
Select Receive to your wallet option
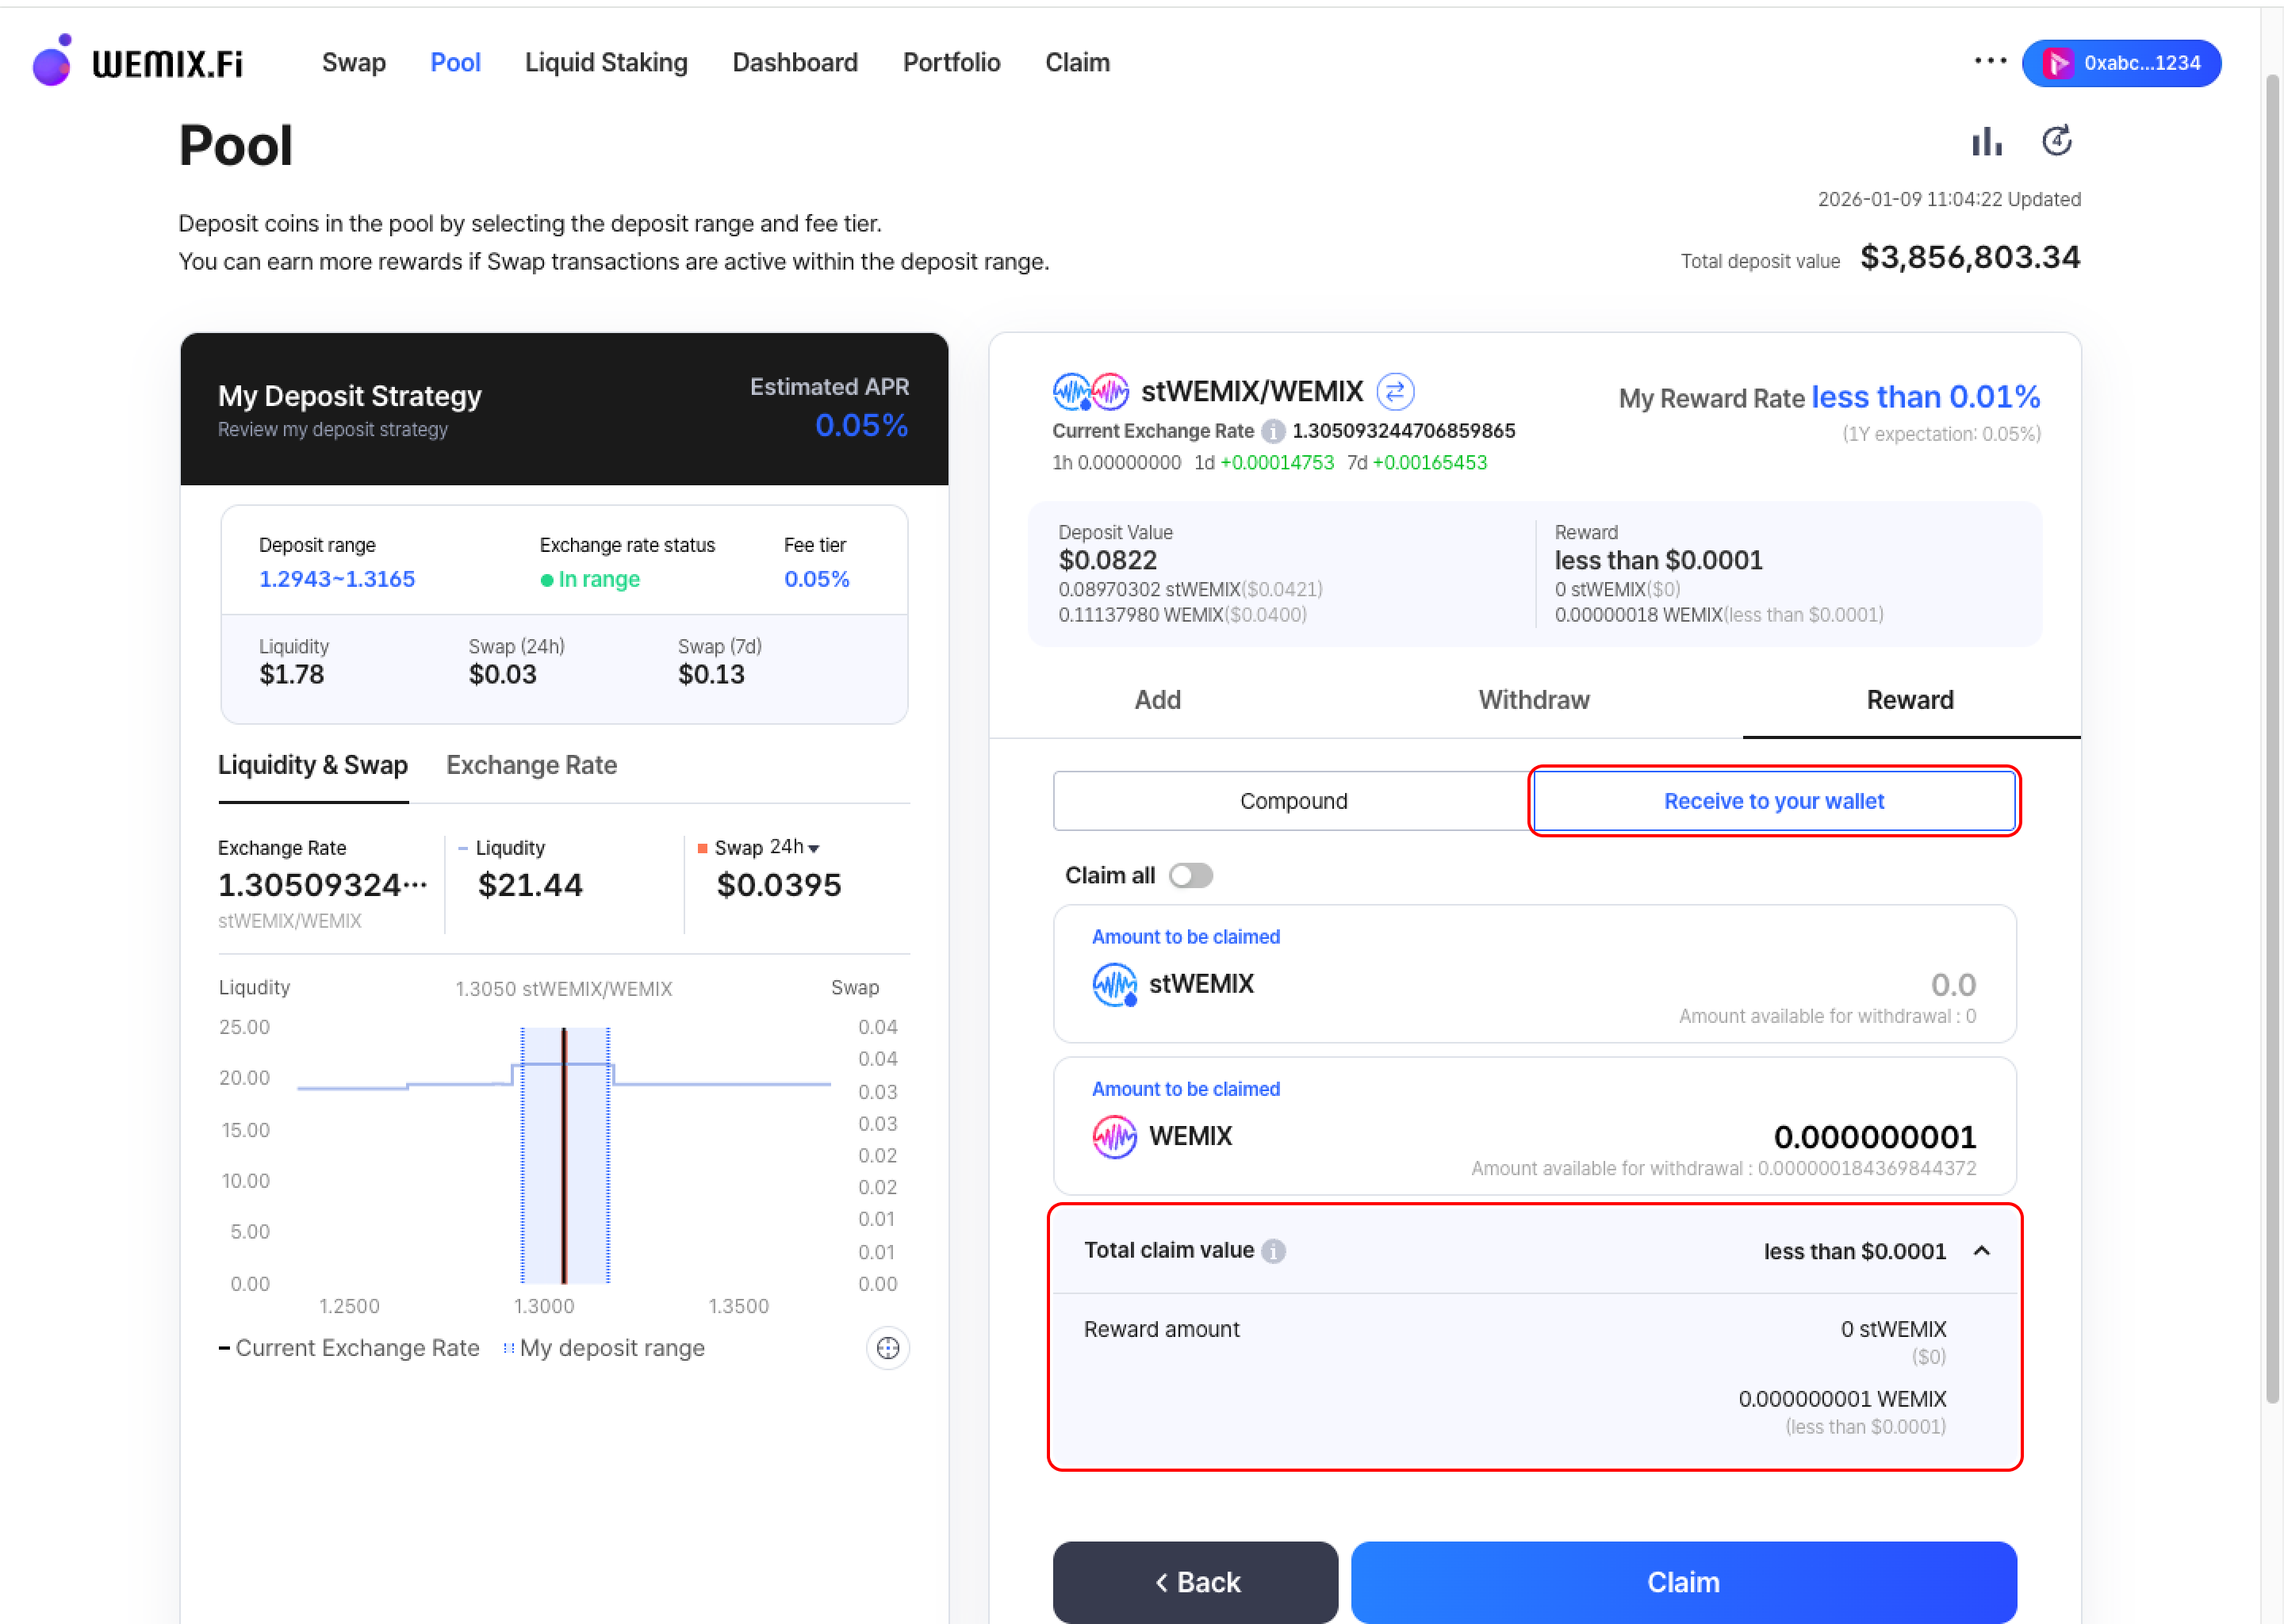click(1773, 801)
